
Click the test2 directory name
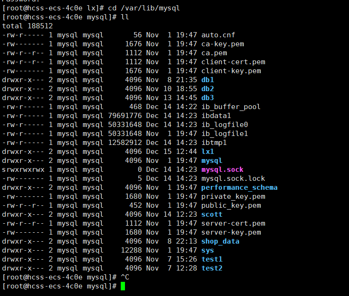pos(212,268)
